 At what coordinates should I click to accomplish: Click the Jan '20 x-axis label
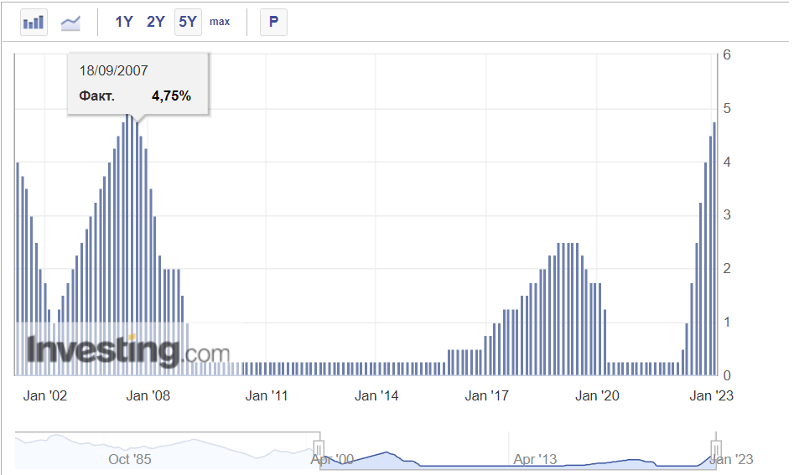coord(598,395)
